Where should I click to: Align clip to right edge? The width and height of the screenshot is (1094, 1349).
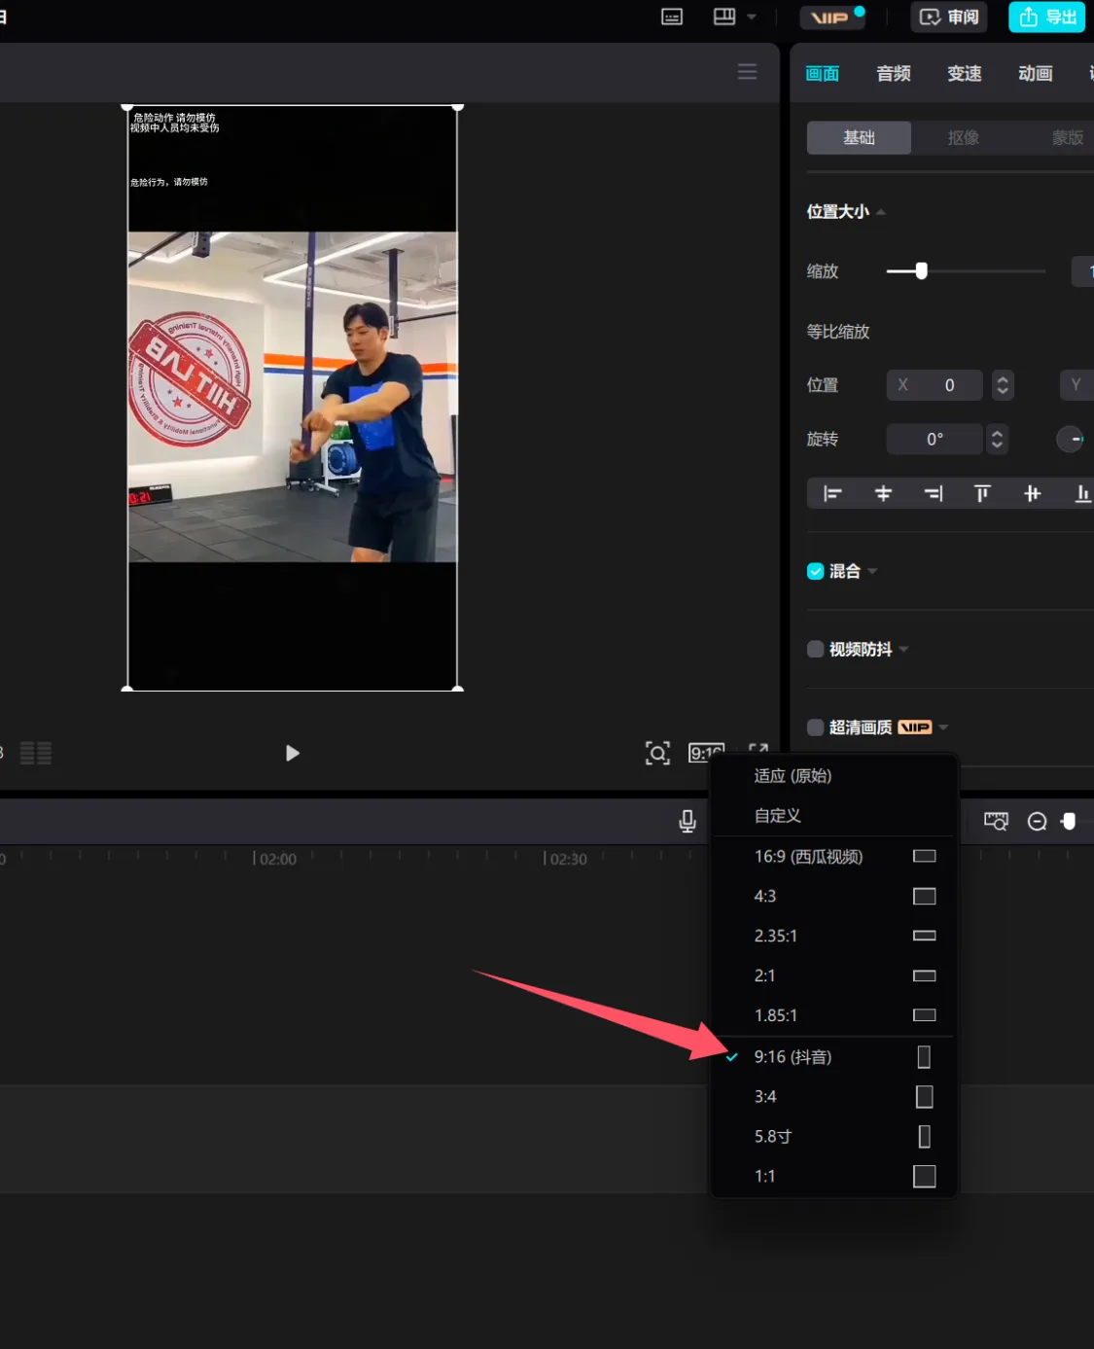click(934, 494)
